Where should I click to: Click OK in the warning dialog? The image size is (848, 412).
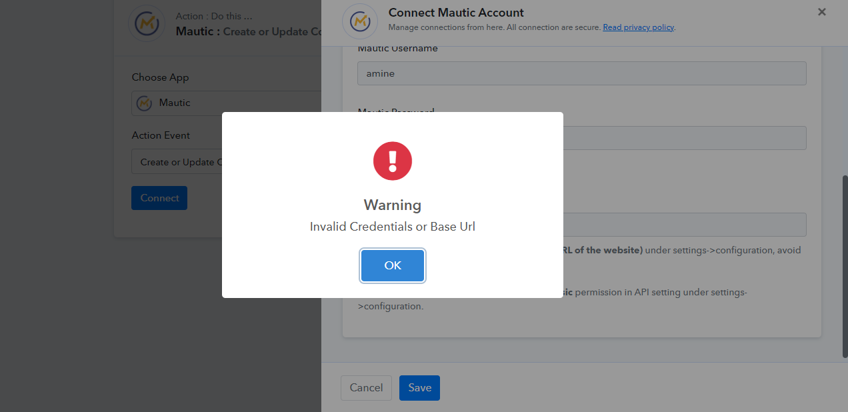point(393,265)
